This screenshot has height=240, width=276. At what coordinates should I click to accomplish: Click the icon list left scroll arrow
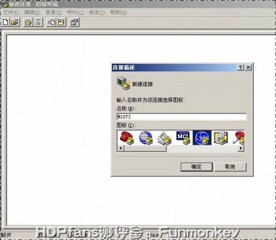121,148
